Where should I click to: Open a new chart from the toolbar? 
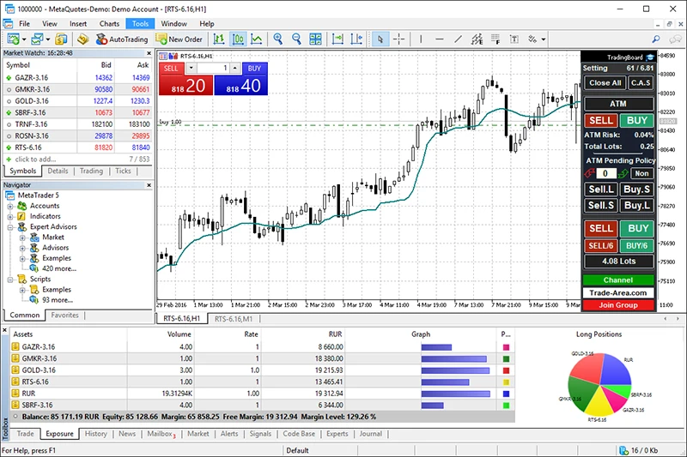pos(13,39)
